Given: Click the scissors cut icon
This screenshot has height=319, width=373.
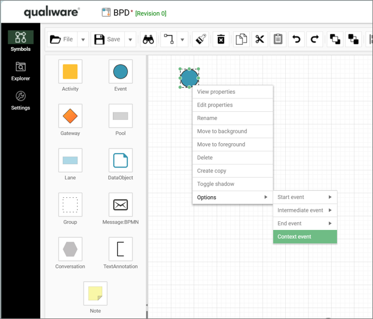Looking at the screenshot, I should tap(260, 39).
